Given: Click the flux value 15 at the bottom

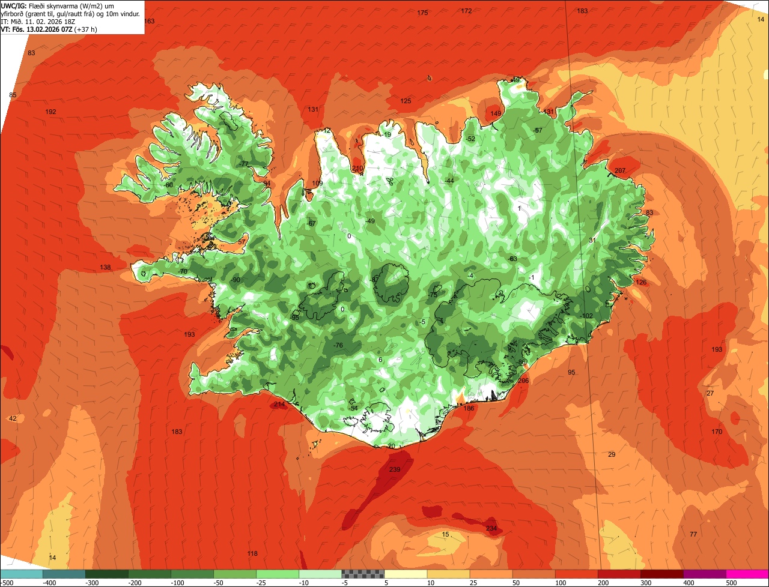Looking at the screenshot, I should (x=445, y=534).
